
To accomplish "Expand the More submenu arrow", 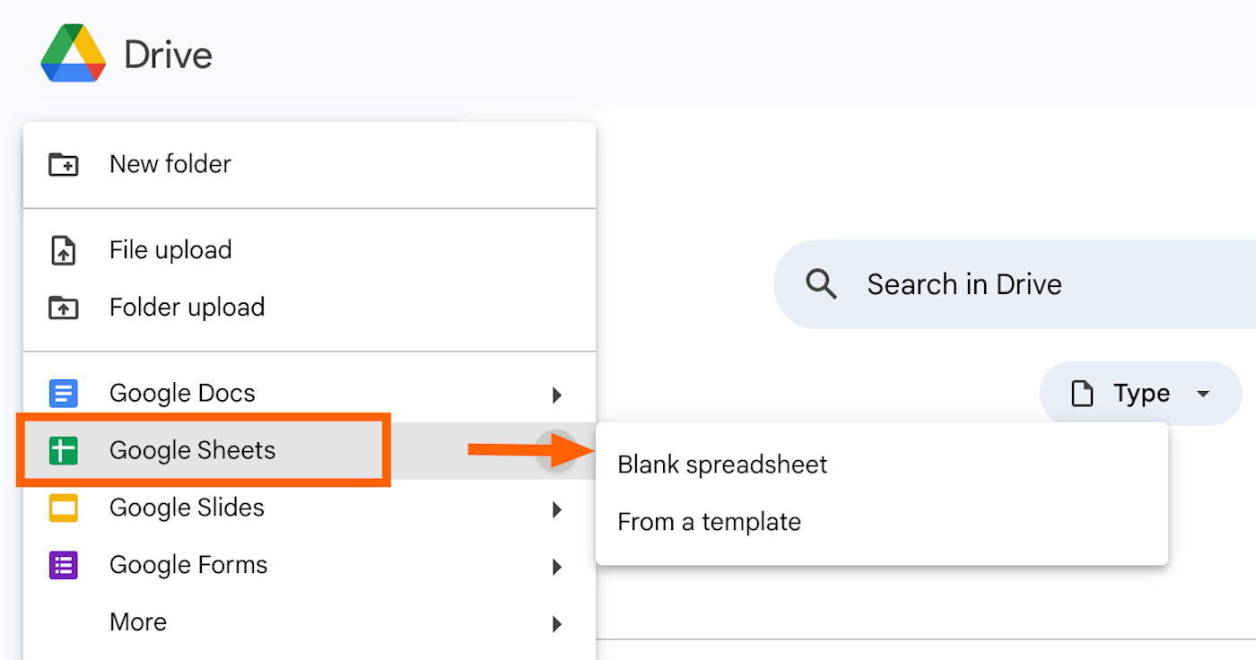I will 557,624.
